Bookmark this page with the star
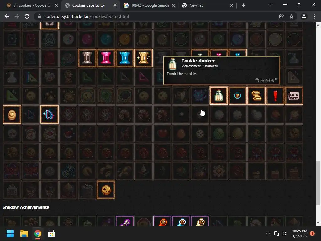This screenshot has height=241, width=321. 292,16
